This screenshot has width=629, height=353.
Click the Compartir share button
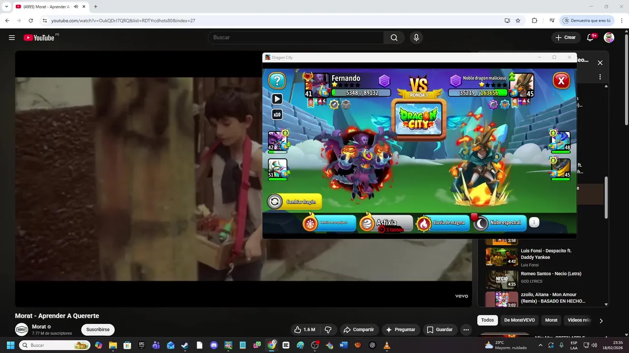[x=359, y=329]
